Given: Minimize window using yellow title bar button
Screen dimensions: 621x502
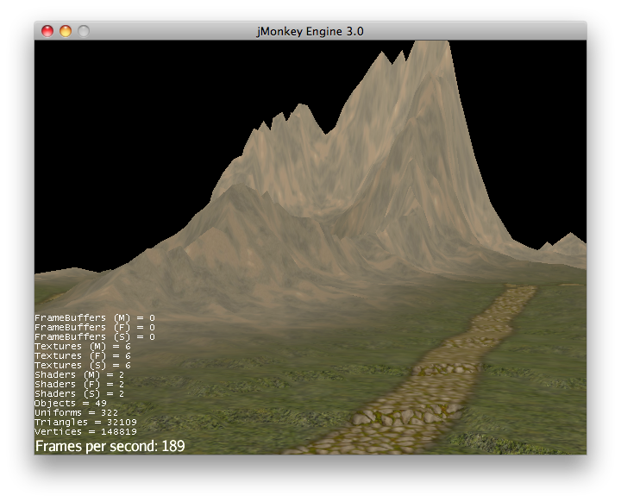Looking at the screenshot, I should 66,31.
